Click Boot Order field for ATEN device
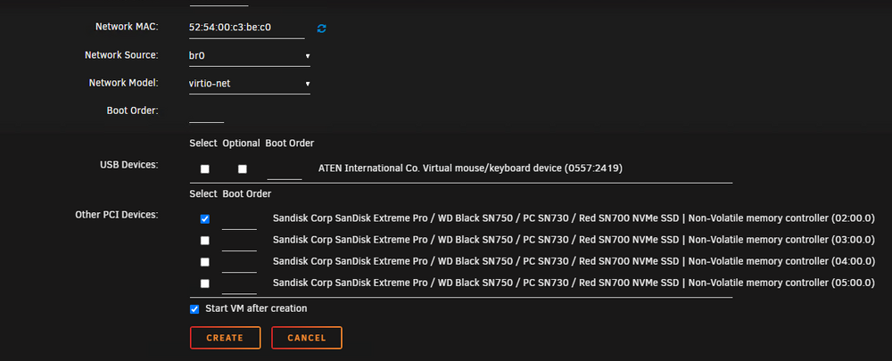The width and height of the screenshot is (892, 361). [285, 169]
